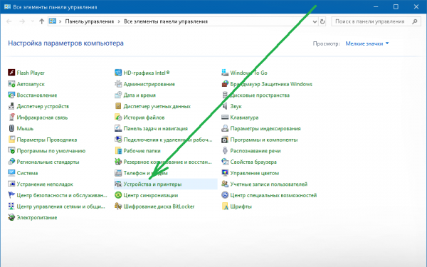The image size is (427, 267).
Task: Click the Программы и компоненты icon
Action: point(225,140)
